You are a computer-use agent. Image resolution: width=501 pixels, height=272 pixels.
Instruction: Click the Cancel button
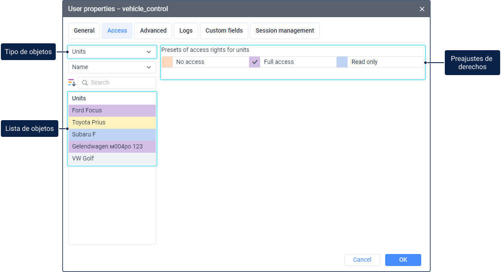coord(362,260)
